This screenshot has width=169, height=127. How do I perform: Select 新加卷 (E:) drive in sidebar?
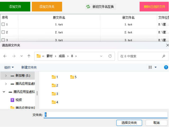[17, 76]
